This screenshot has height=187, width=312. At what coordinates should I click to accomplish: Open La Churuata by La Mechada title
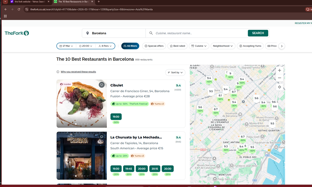click(x=136, y=137)
